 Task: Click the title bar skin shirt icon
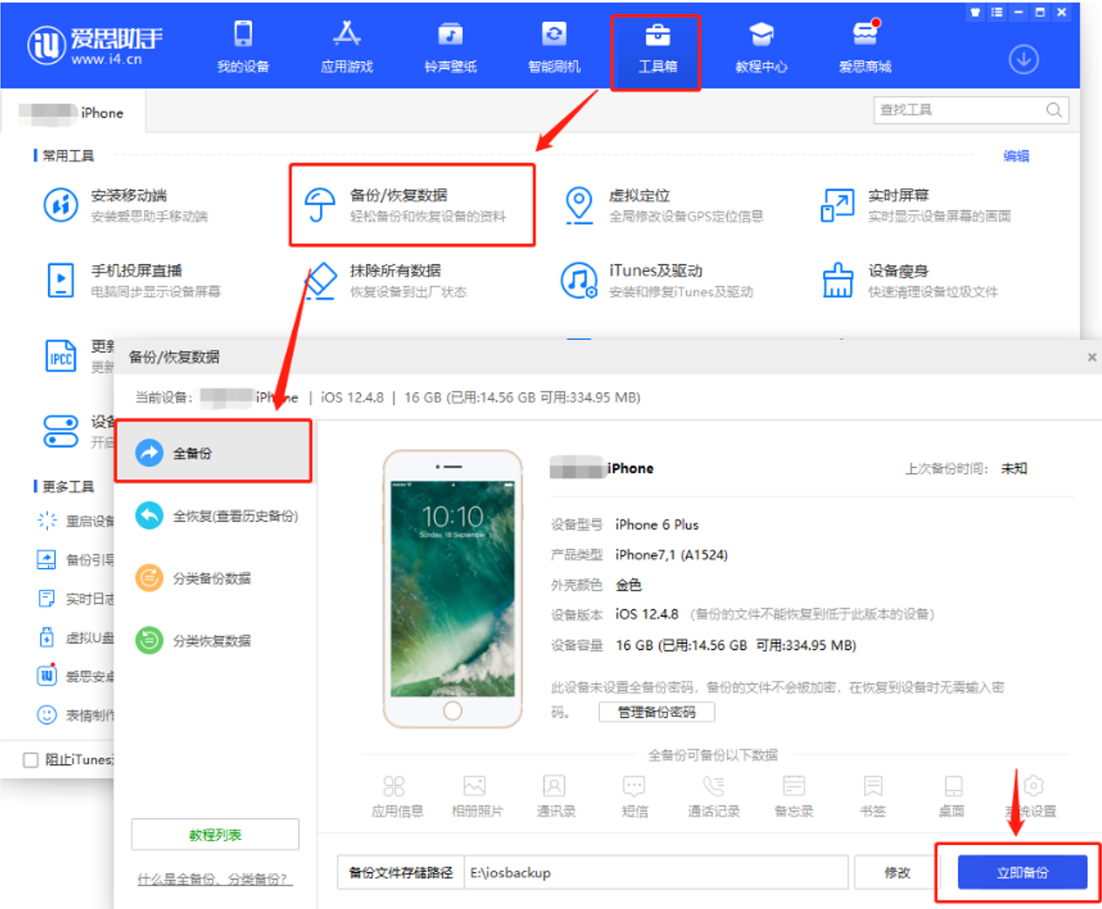point(976,12)
